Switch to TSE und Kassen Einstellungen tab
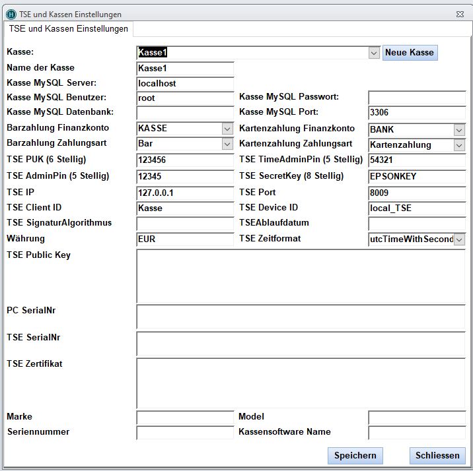The height and width of the screenshot is (471, 473). 69,29
